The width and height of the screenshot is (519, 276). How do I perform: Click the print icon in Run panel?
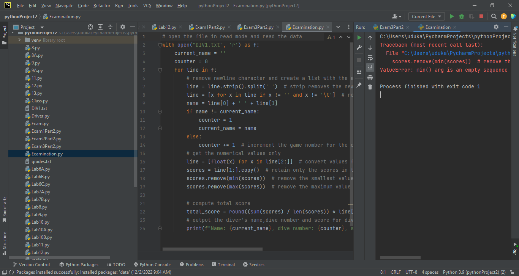pos(370,77)
